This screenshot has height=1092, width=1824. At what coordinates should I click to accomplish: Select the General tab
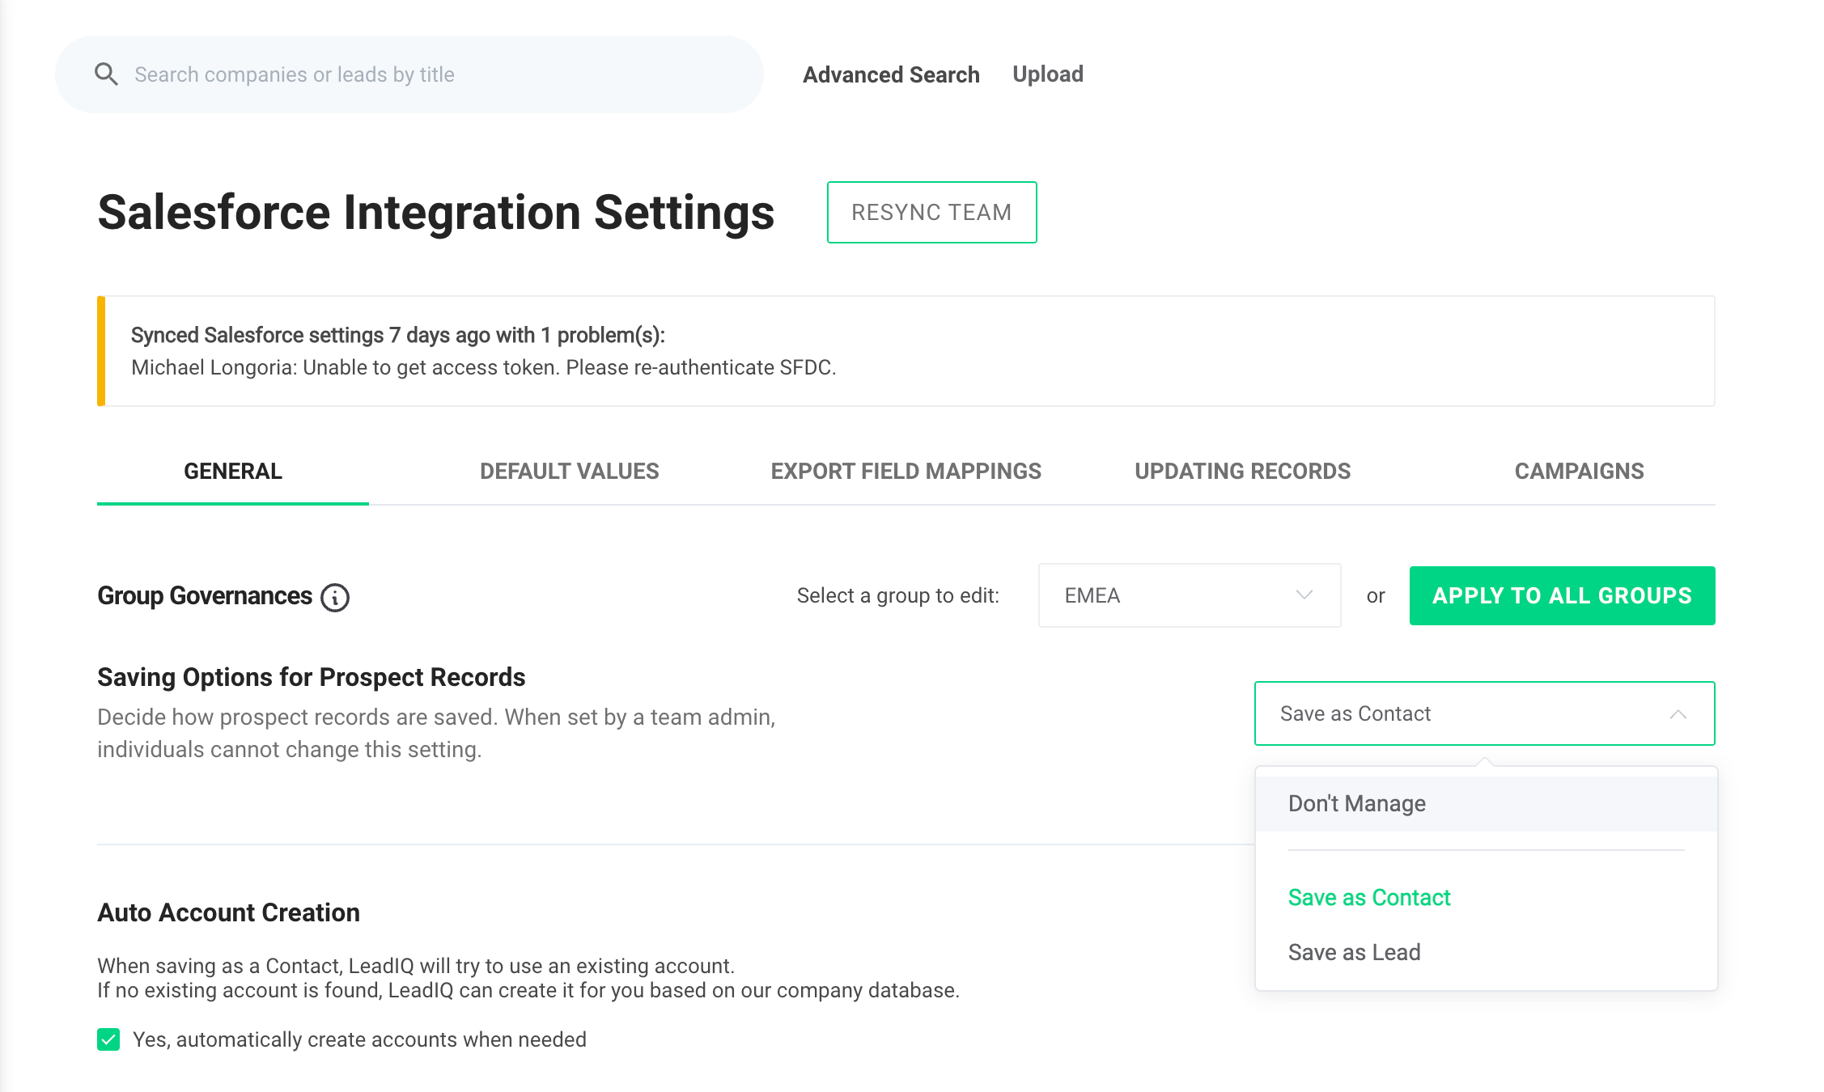tap(233, 471)
